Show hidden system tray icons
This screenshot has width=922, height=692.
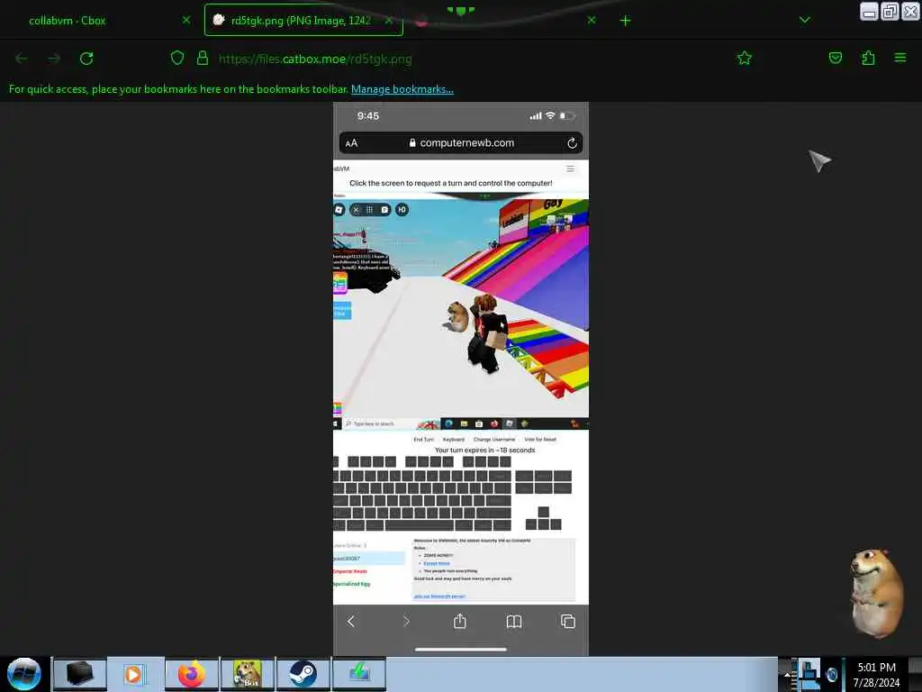point(787,675)
